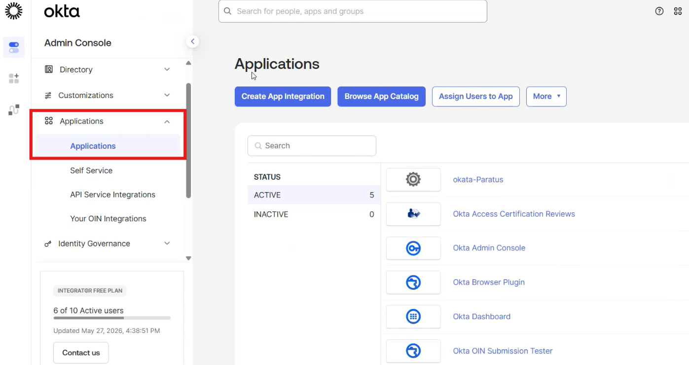The image size is (689, 365).
Task: Filter applications by ACTIVE status
Action: (x=314, y=195)
